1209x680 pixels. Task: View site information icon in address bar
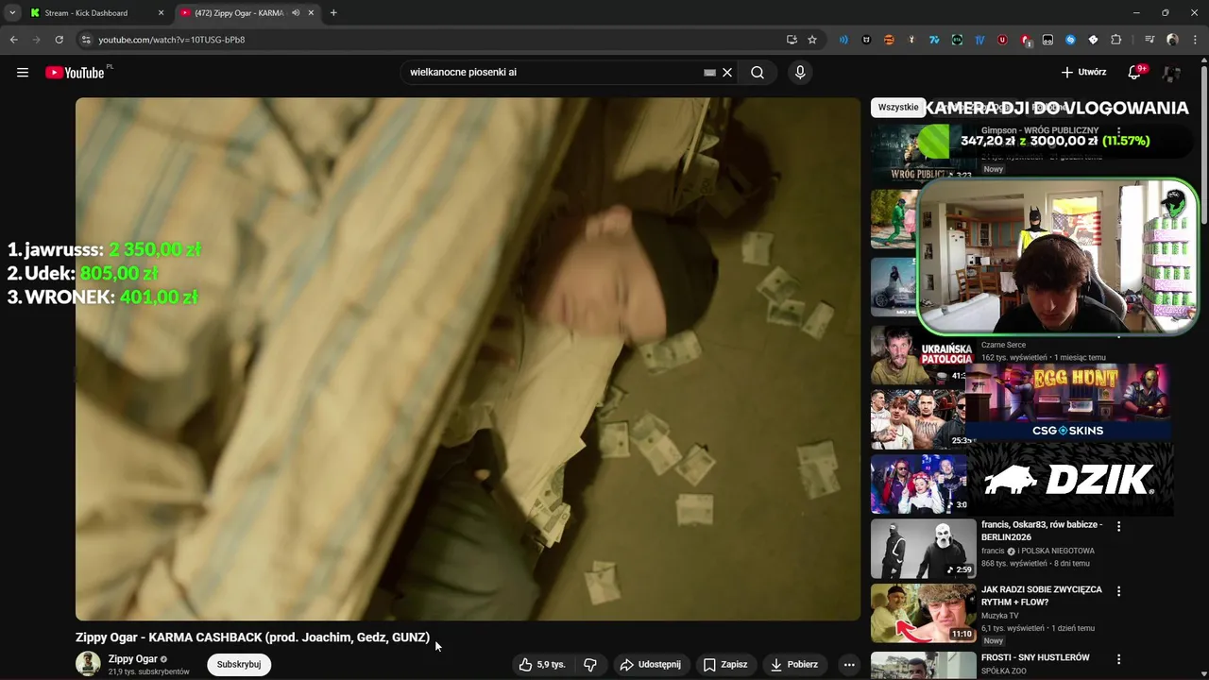point(86,40)
